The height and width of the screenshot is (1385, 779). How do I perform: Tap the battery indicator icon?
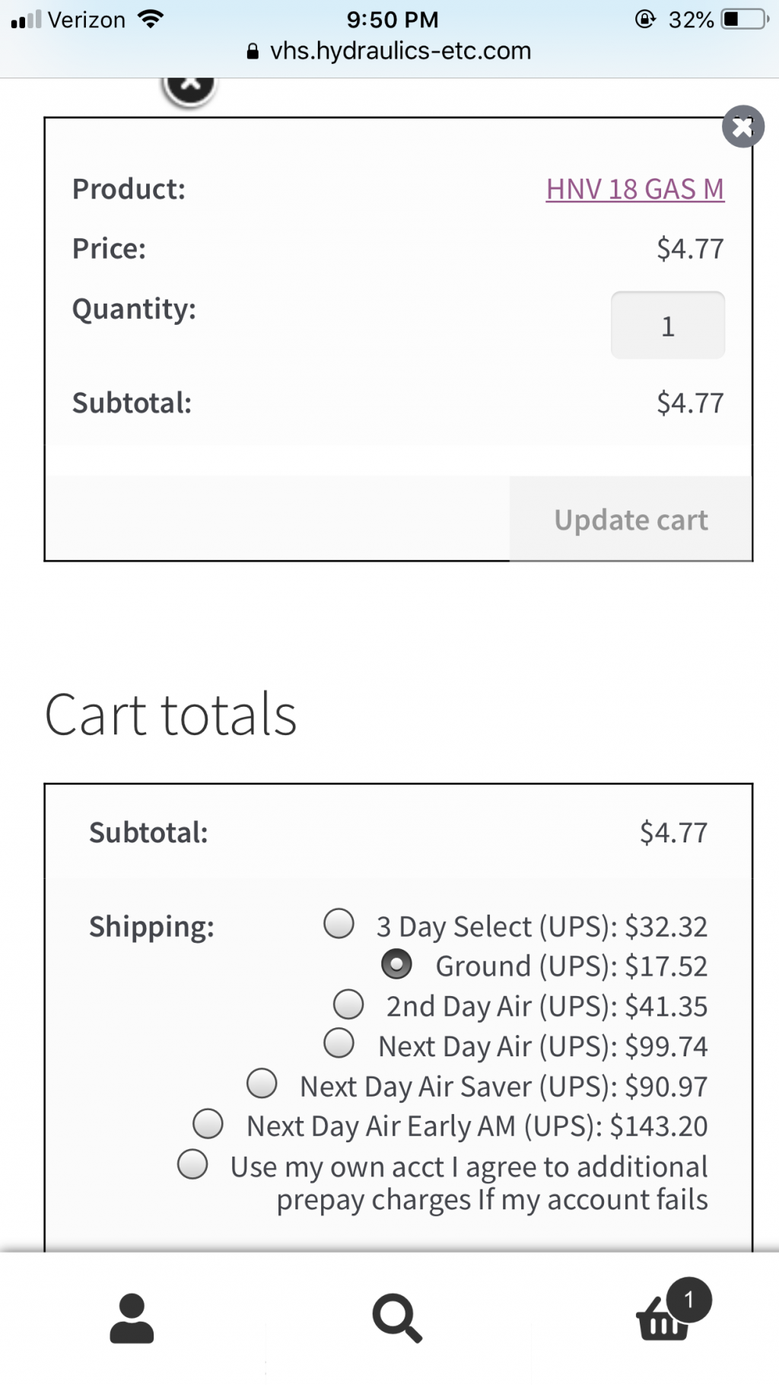point(746,19)
